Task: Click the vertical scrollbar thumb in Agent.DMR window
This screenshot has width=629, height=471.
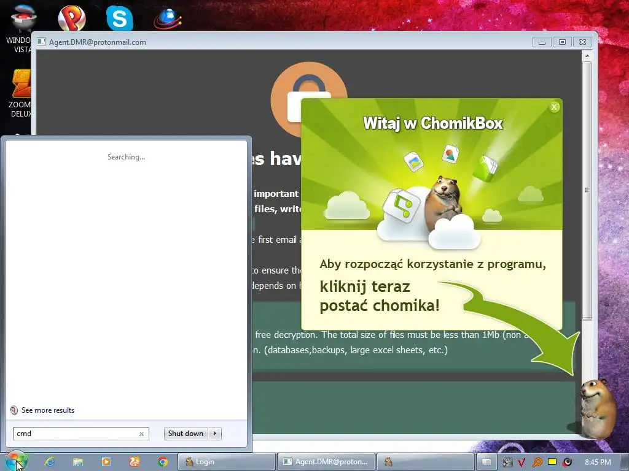Action: [587, 190]
